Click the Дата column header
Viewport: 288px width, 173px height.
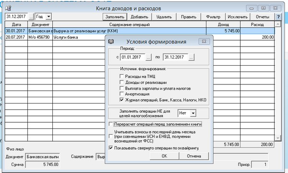click(16, 24)
